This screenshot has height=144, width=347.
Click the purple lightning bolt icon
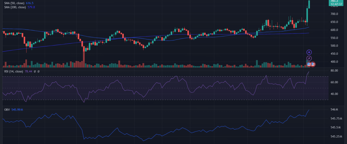coord(309,58)
